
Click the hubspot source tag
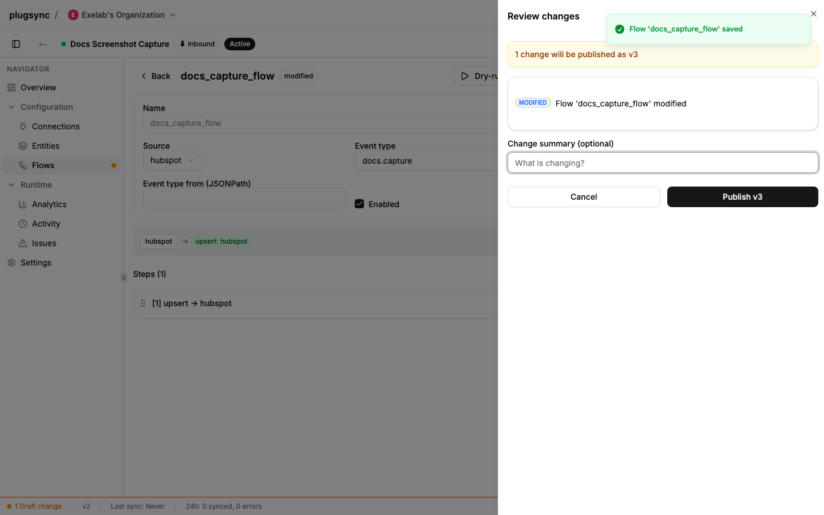(159, 241)
